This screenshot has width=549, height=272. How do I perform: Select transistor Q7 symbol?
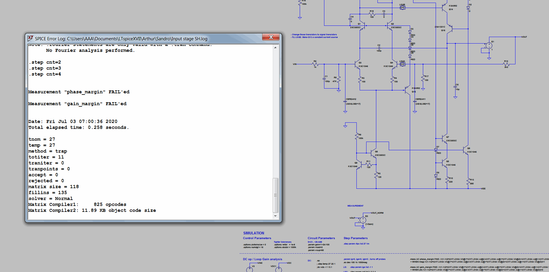pyautogui.click(x=444, y=138)
